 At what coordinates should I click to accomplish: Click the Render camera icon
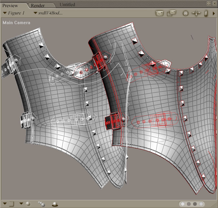point(159,13)
